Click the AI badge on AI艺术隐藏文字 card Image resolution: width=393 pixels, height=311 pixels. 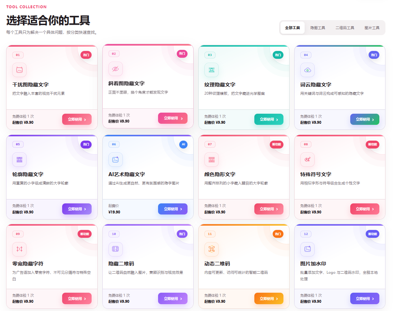coord(184,144)
